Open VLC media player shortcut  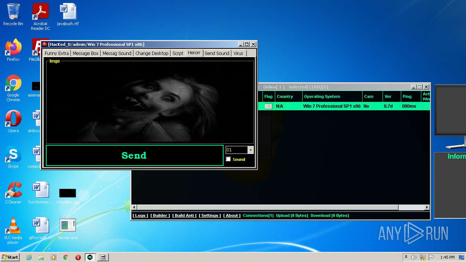pyautogui.click(x=13, y=230)
